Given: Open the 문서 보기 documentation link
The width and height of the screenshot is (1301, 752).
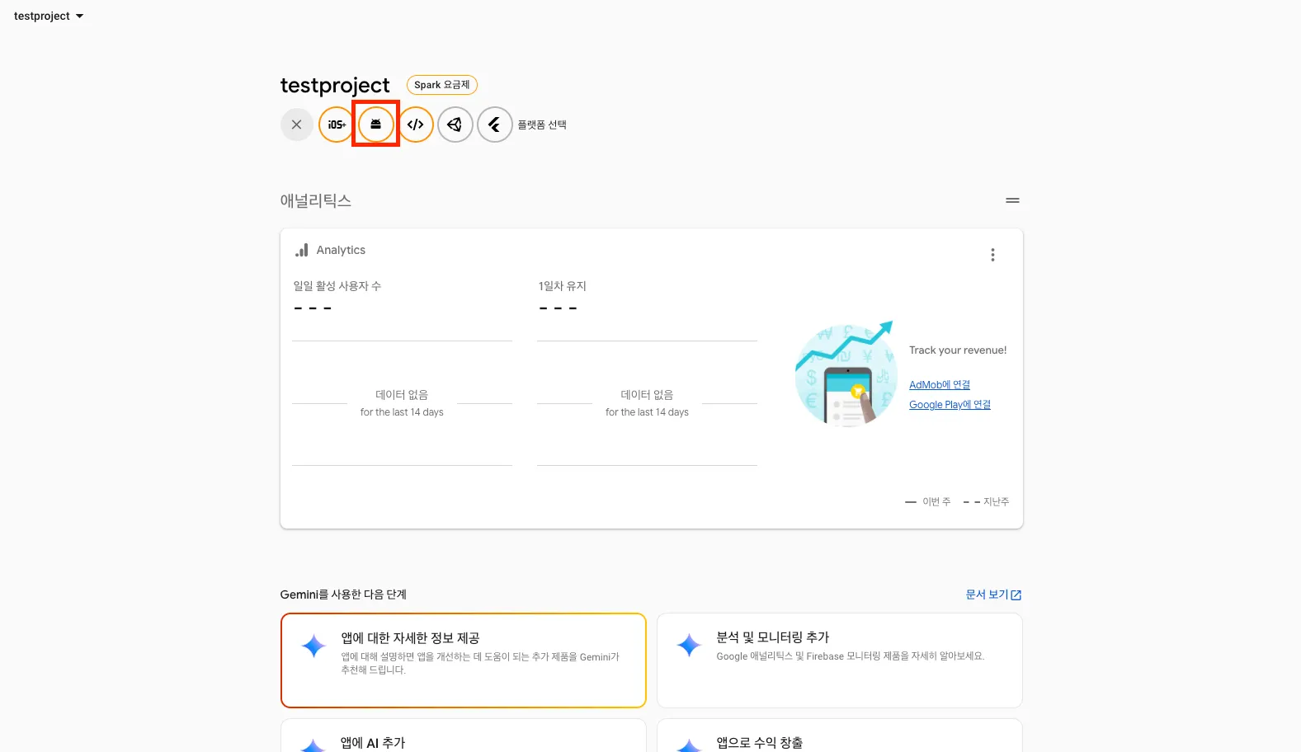Looking at the screenshot, I should pos(993,595).
